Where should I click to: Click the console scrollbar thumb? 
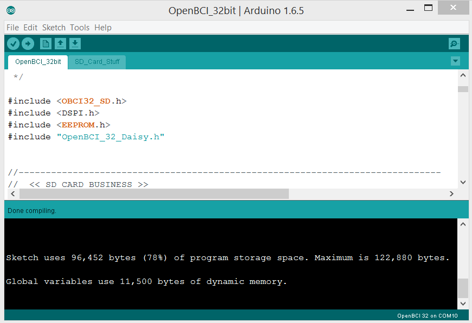point(463,288)
